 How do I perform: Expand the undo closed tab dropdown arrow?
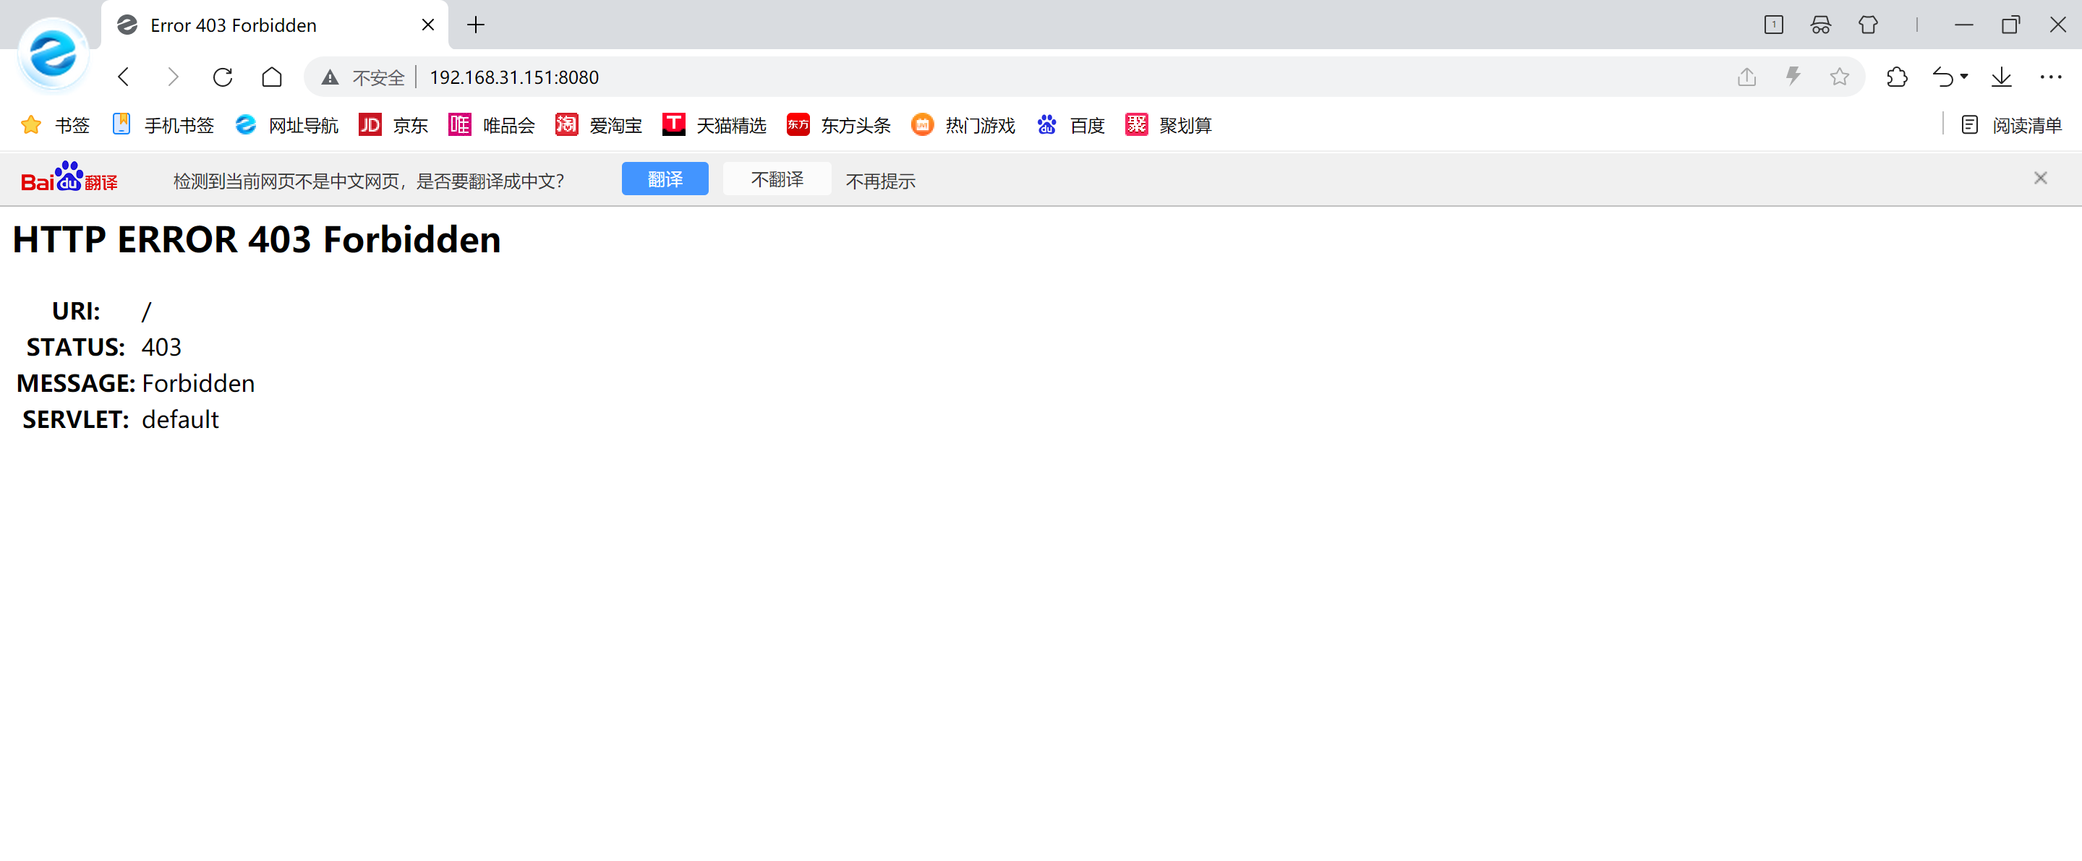tap(1964, 77)
